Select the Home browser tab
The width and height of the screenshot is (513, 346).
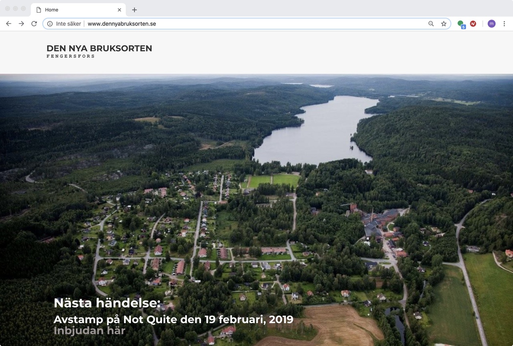coord(78,10)
